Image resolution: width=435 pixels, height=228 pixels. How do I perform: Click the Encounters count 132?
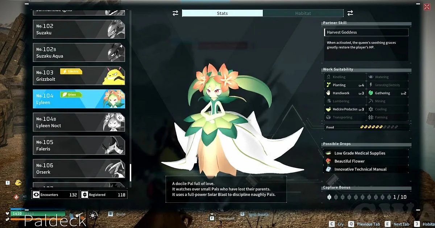point(73,195)
